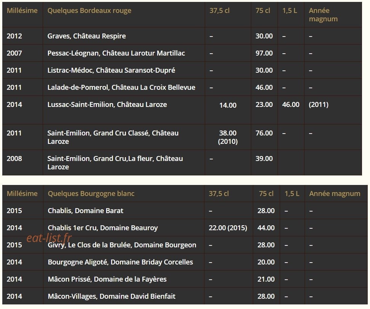The image size is (370, 309).
Task: Click vintage 2012 in Bordeaux table
Action: click(14, 36)
